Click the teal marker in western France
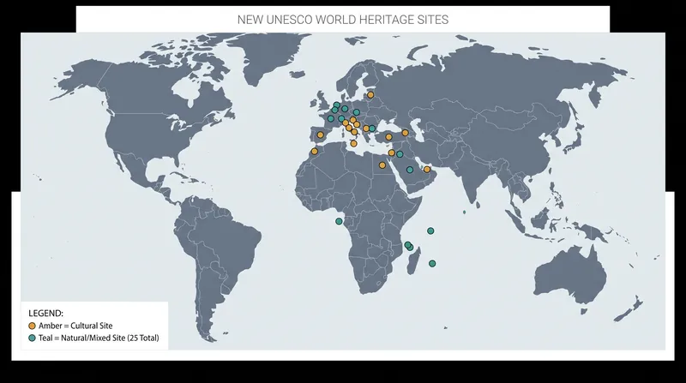Screen dimensions: 686x383 coord(331,118)
